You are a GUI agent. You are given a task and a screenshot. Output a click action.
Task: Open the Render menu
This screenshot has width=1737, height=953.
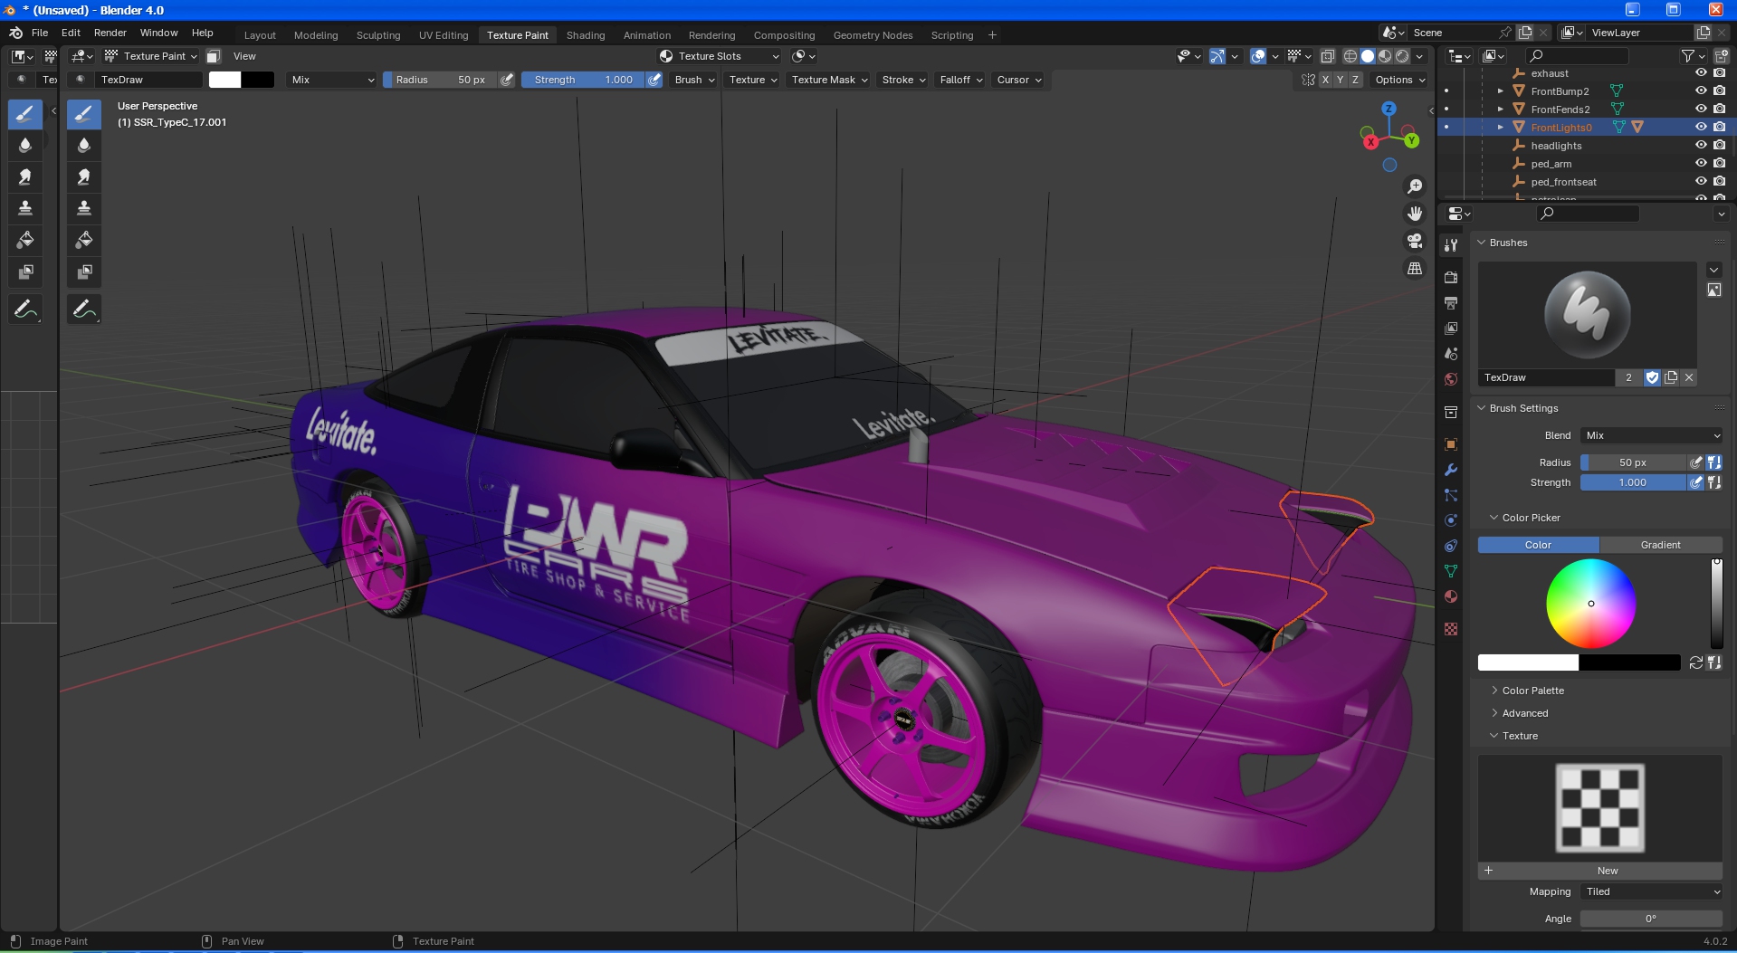(x=110, y=33)
